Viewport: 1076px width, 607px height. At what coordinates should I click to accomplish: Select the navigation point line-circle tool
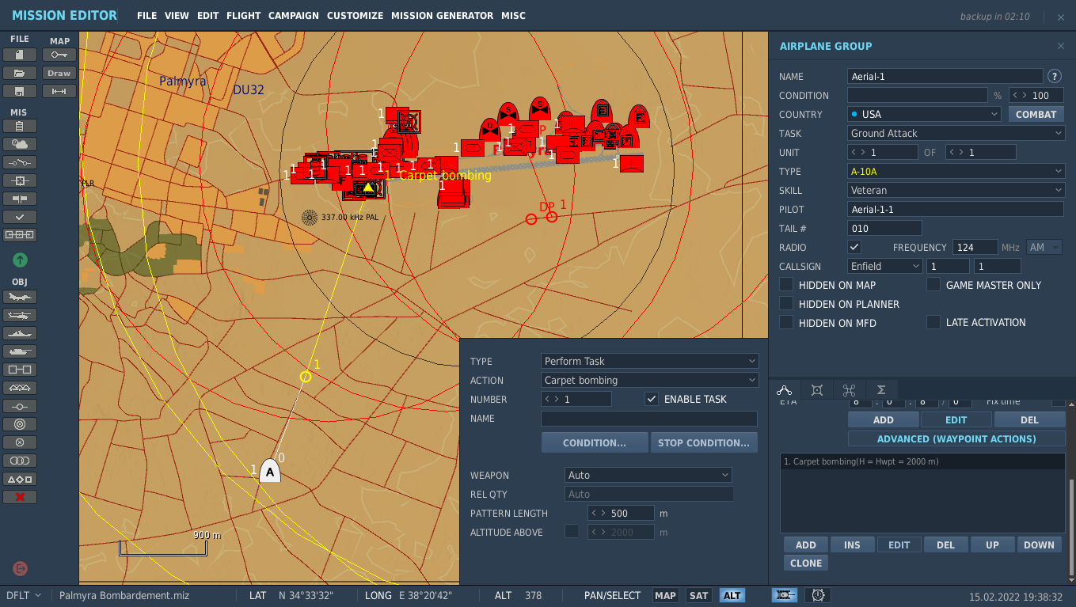20,406
